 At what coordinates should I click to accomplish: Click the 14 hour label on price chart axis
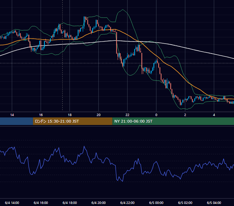[x=12, y=115]
